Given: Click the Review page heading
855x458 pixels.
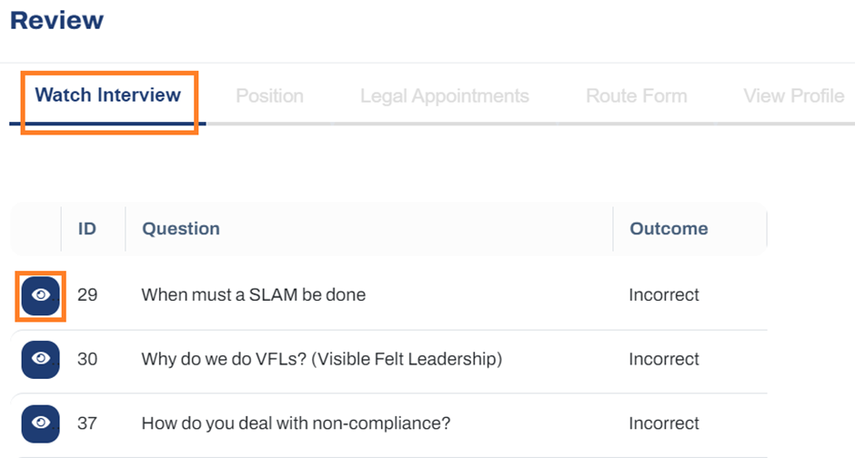Looking at the screenshot, I should click(x=56, y=20).
